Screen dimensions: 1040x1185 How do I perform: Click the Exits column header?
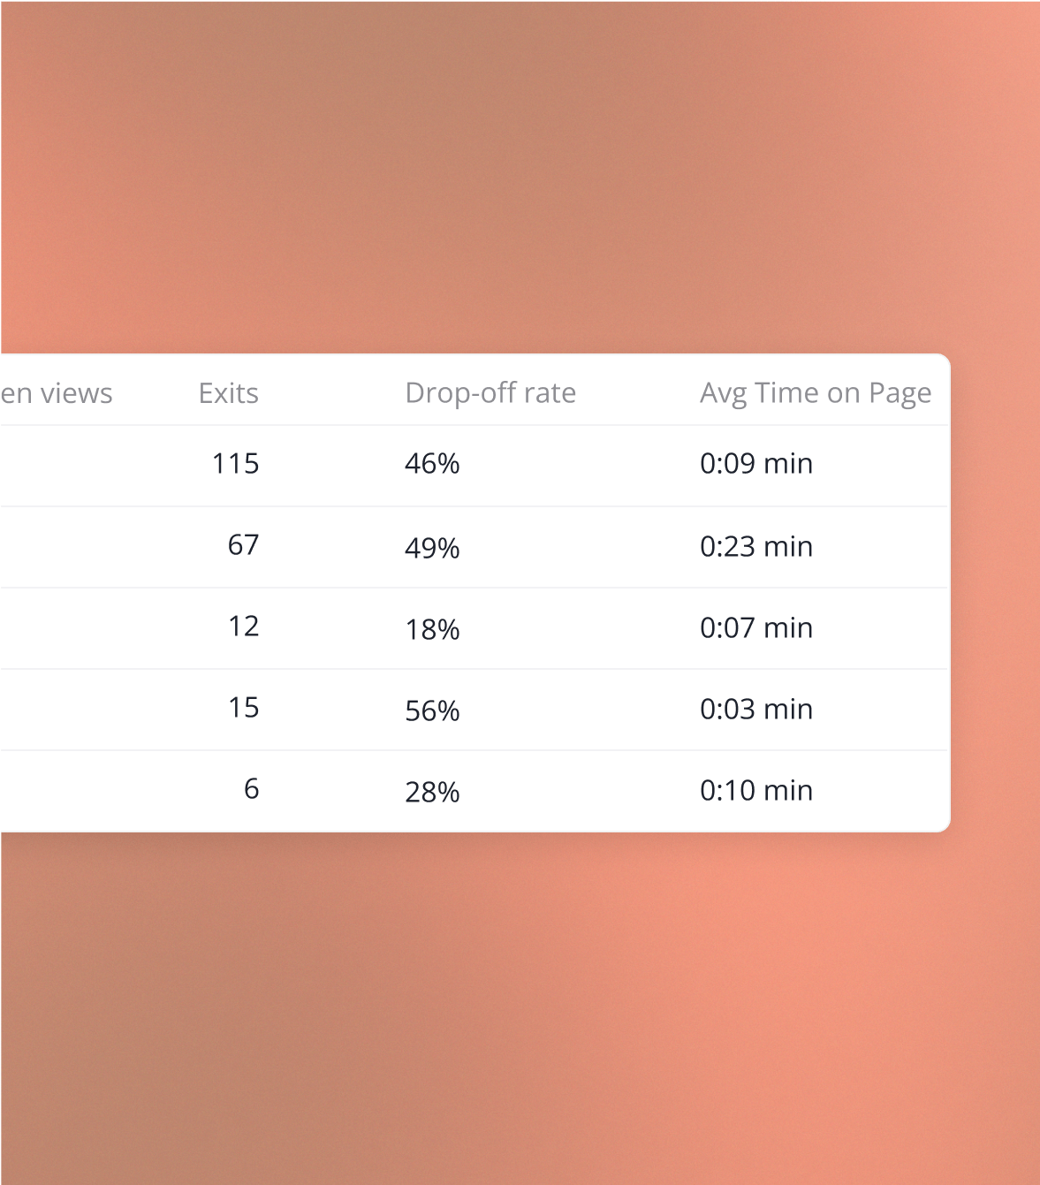228,393
